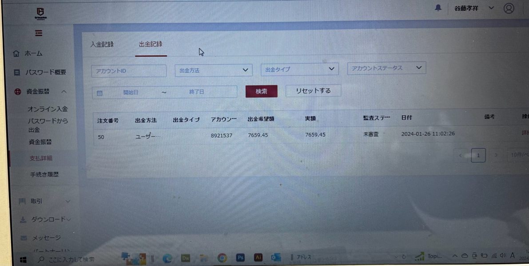Click the Windows Start button
The image size is (529, 266).
tap(23, 259)
